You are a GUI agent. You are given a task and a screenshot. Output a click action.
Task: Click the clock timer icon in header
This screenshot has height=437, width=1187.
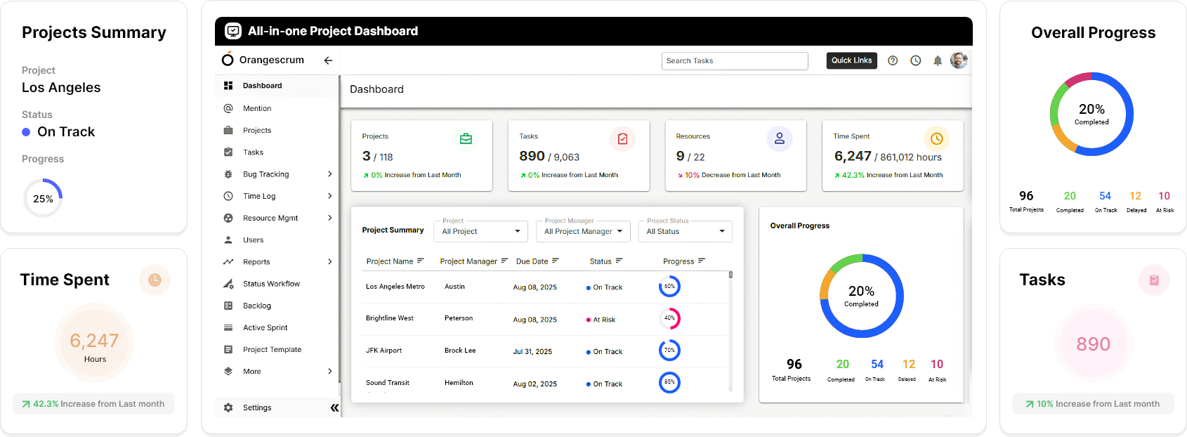click(x=916, y=60)
